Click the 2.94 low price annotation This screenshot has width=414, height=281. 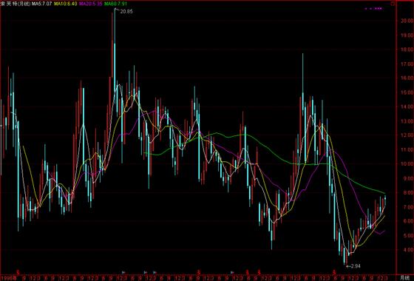click(356, 266)
